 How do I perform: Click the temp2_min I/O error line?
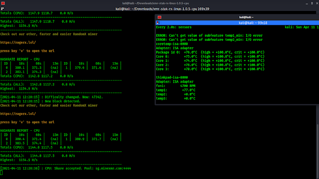[x=209, y=40]
